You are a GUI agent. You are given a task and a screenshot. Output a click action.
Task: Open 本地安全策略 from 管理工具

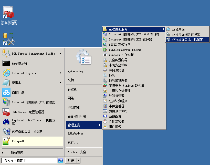pyautogui.click(x=134, y=65)
